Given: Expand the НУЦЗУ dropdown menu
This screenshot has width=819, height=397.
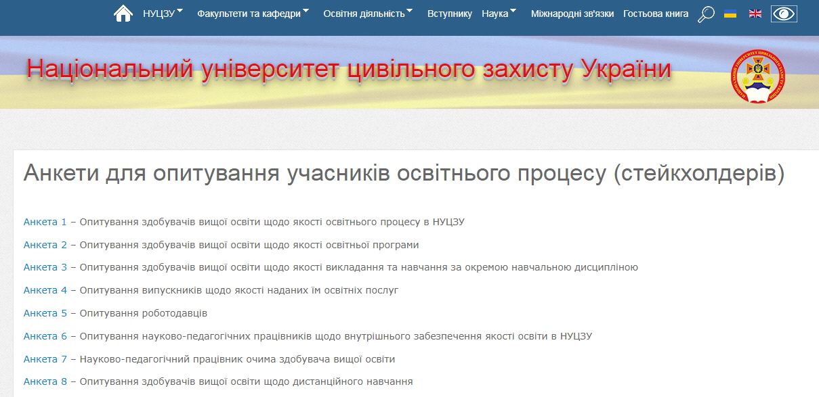Looking at the screenshot, I should [163, 14].
